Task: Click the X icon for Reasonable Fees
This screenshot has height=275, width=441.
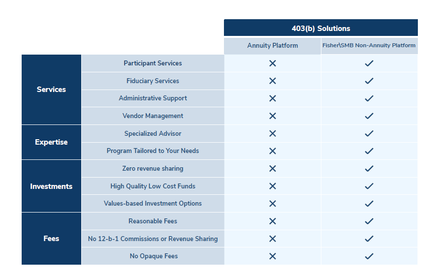Action: (273, 221)
